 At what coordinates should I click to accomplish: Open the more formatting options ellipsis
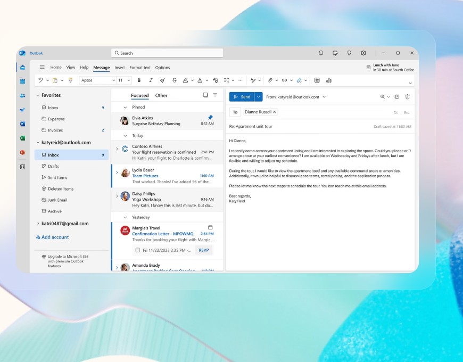[241, 80]
